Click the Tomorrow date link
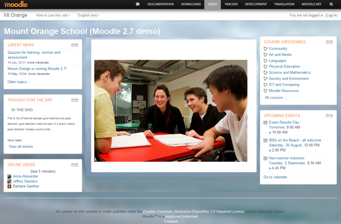The image size is (341, 224). 277,127
